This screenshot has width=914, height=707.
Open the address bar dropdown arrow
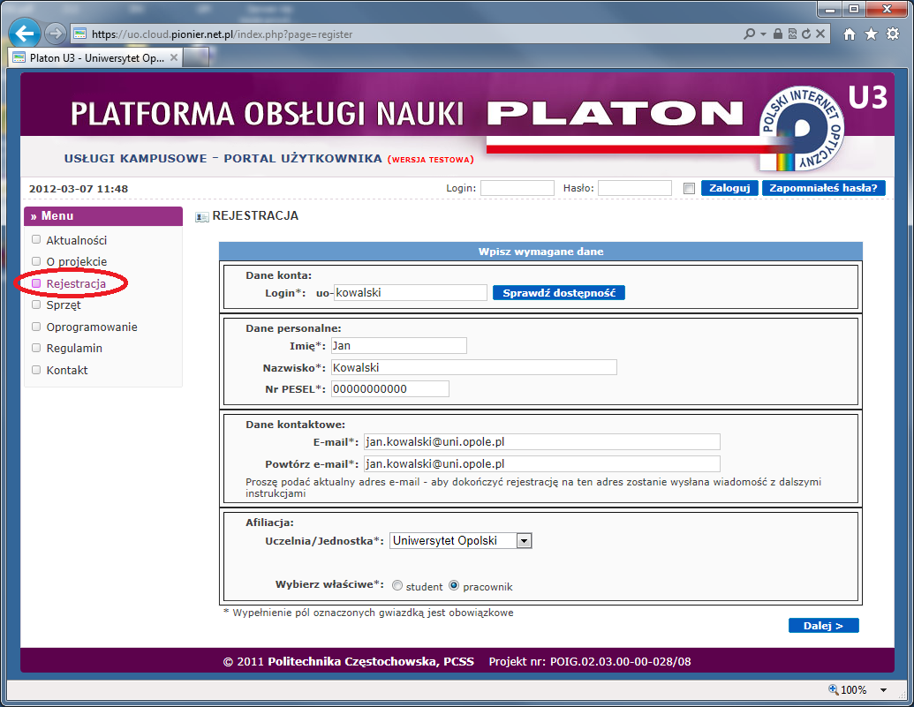[763, 34]
